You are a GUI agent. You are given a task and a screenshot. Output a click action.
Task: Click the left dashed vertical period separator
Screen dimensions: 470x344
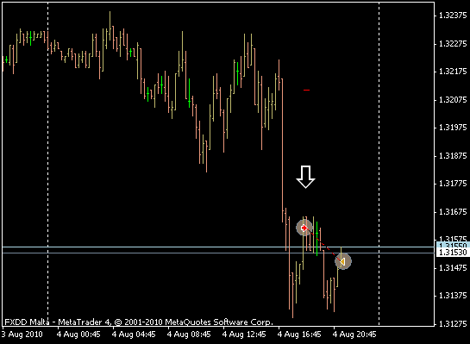(48, 164)
